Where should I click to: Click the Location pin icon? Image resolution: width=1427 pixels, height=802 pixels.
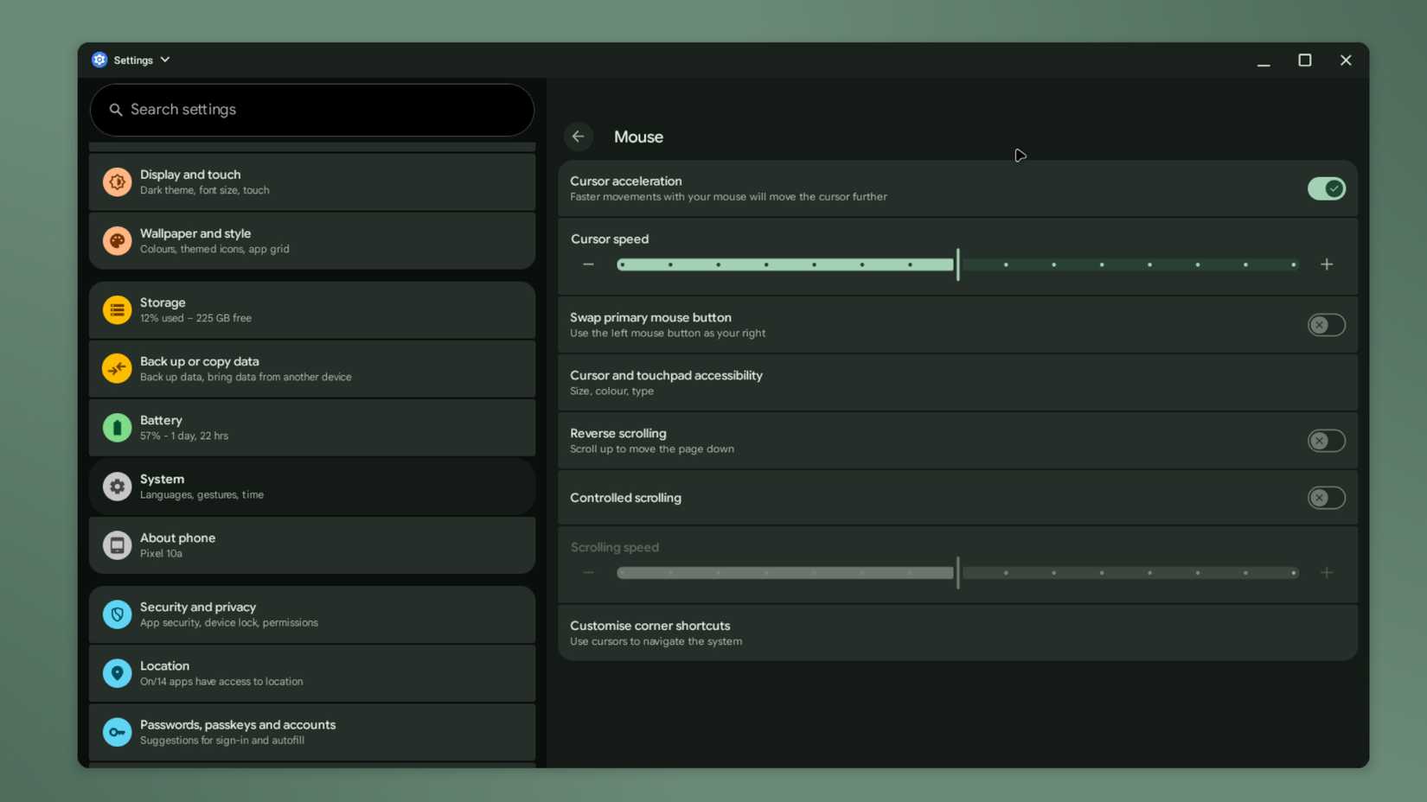coord(118,673)
